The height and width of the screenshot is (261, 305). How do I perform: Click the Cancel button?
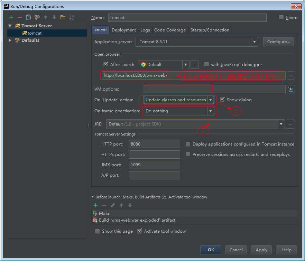pyautogui.click(x=236, y=250)
